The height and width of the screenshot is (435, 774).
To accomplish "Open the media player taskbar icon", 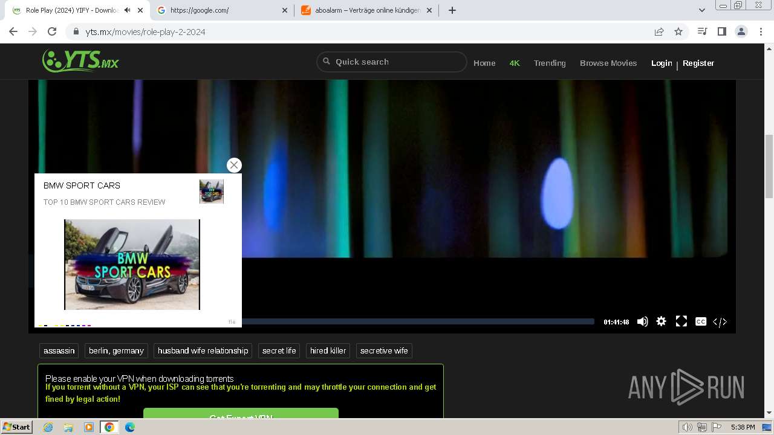I will [89, 427].
